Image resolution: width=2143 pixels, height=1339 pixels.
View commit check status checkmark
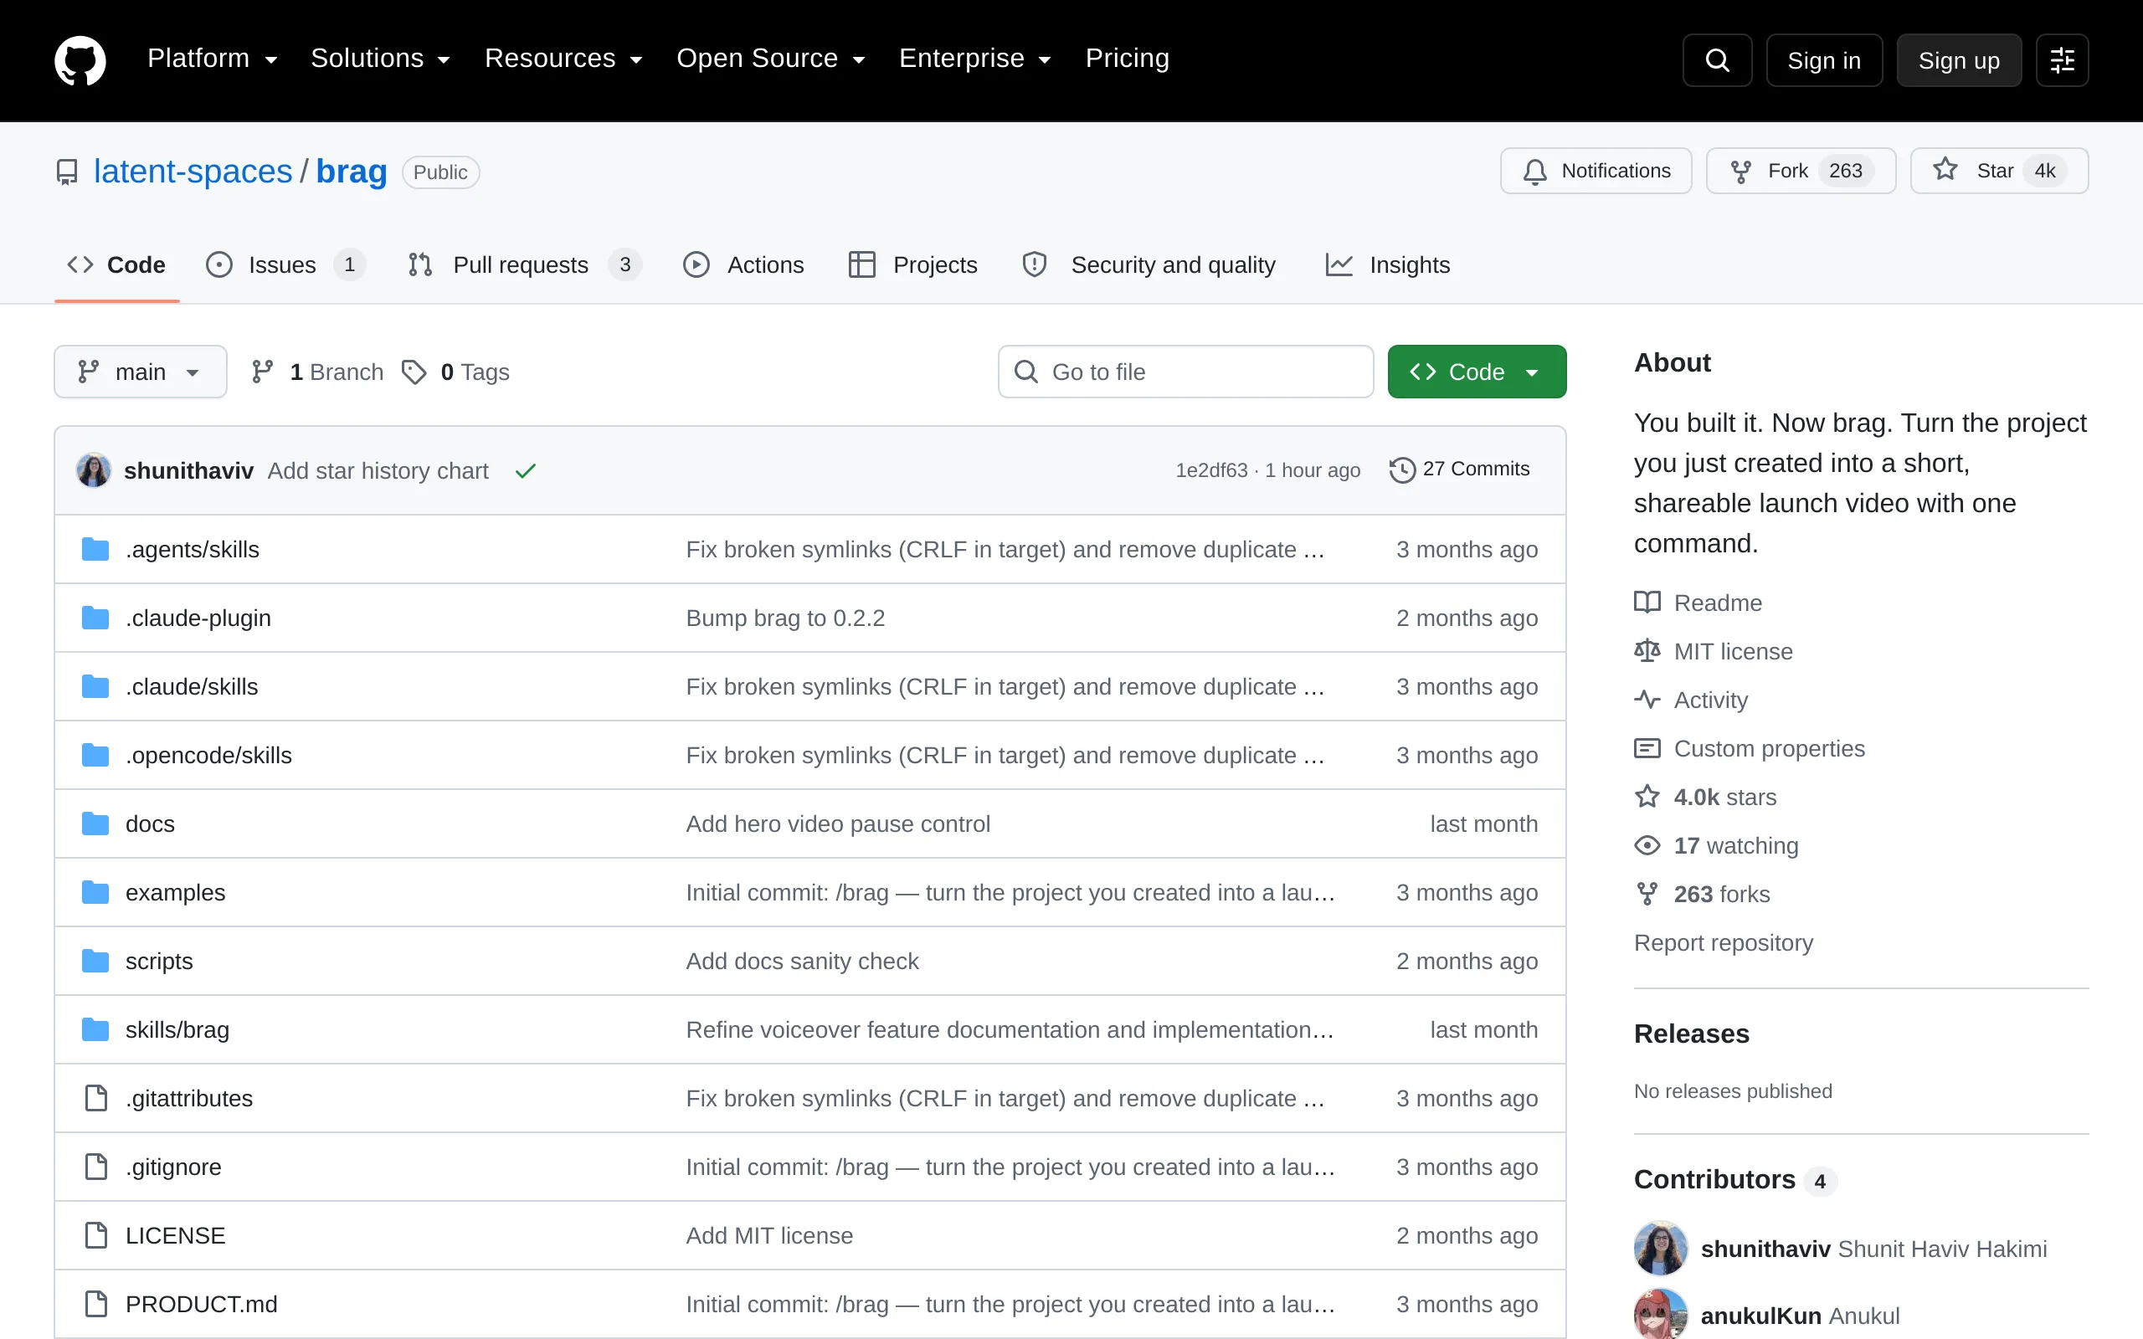[526, 471]
